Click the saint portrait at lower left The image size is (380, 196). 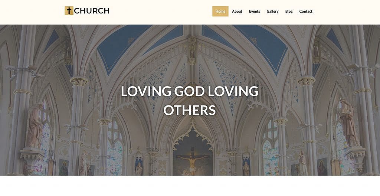(x=63, y=167)
